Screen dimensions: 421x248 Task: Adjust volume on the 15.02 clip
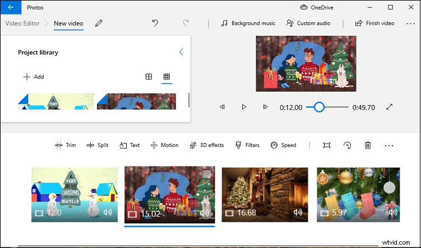point(204,213)
